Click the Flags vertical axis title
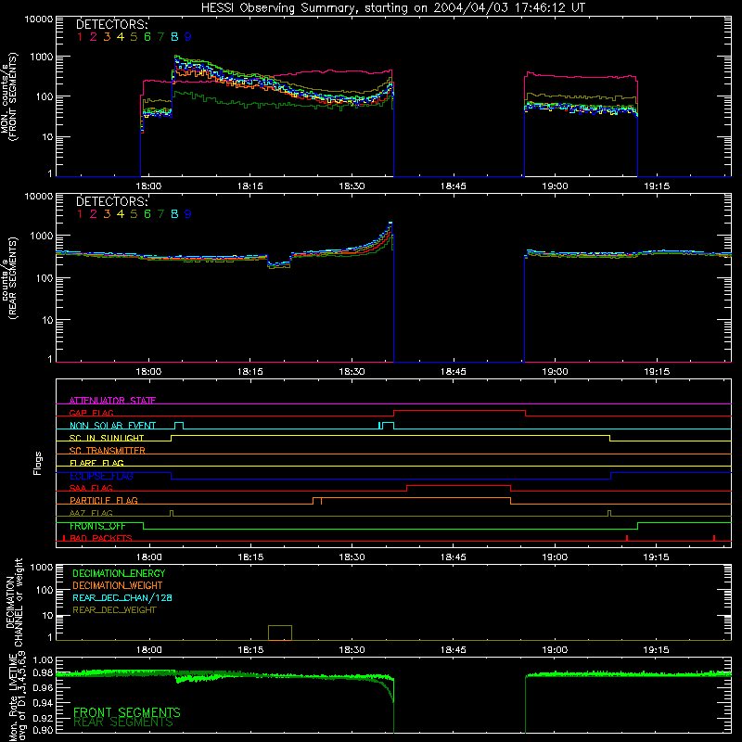Image resolution: width=742 pixels, height=742 pixels. click(38, 463)
